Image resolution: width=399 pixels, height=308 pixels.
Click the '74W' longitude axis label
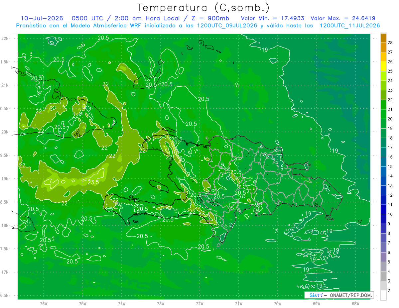(x=121, y=304)
